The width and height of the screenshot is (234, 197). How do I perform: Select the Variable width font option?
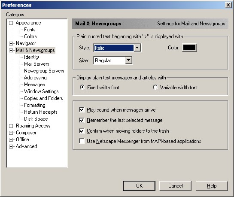pyautogui.click(x=155, y=87)
